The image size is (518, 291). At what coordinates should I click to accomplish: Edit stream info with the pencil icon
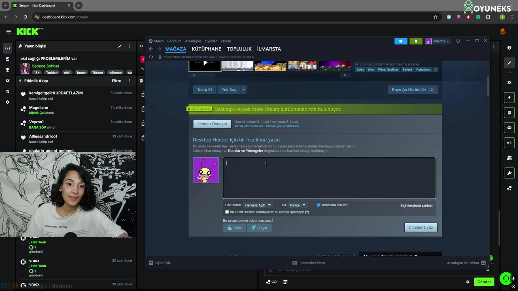(120, 46)
